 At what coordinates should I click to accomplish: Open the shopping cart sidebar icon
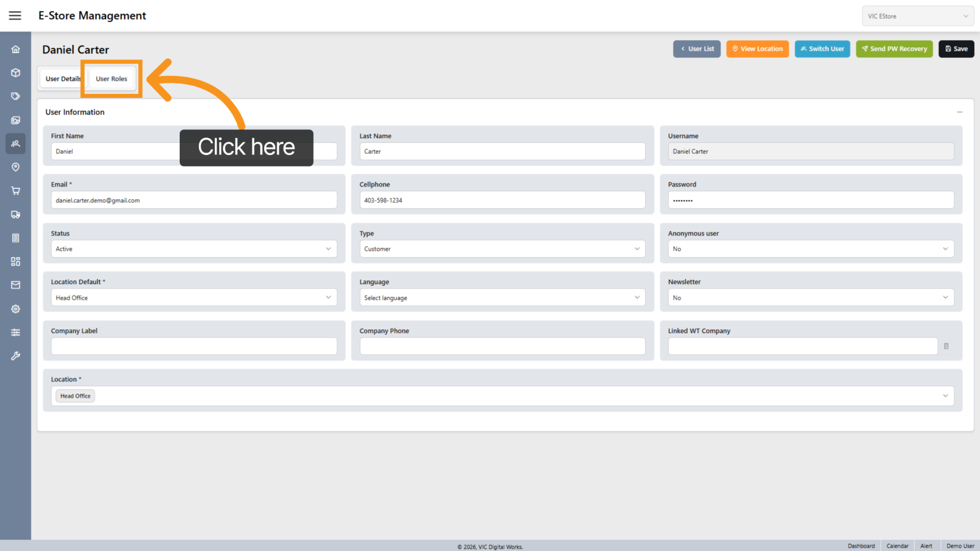point(16,191)
